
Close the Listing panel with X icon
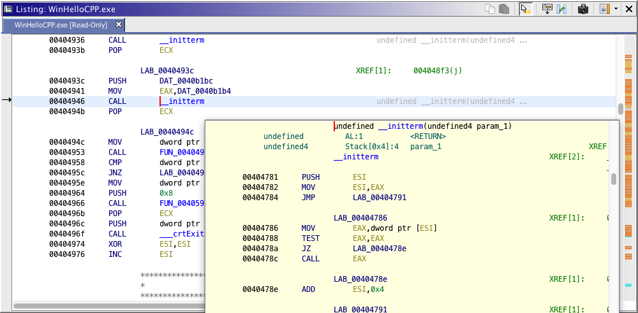click(629, 9)
